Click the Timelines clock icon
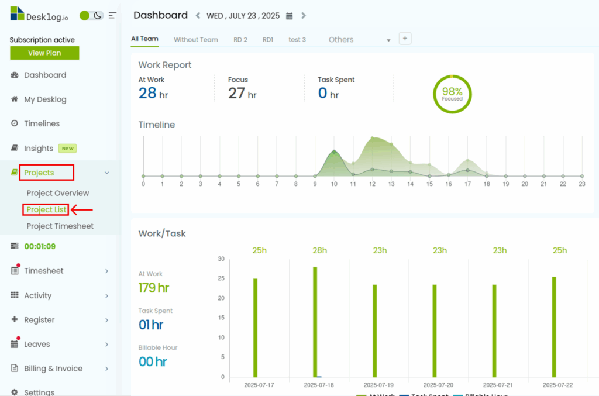 (x=15, y=123)
